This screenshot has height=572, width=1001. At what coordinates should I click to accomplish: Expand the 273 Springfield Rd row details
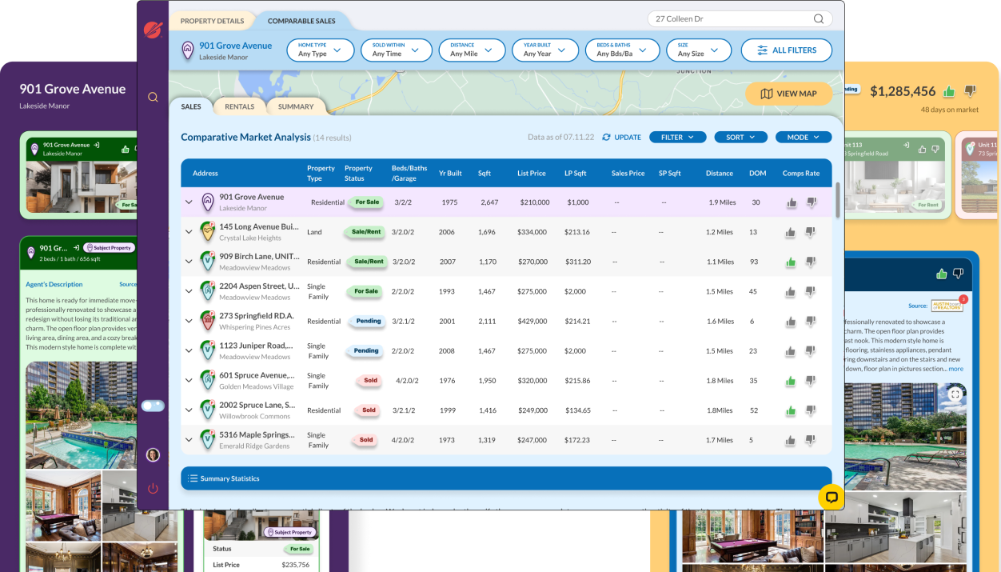(189, 321)
